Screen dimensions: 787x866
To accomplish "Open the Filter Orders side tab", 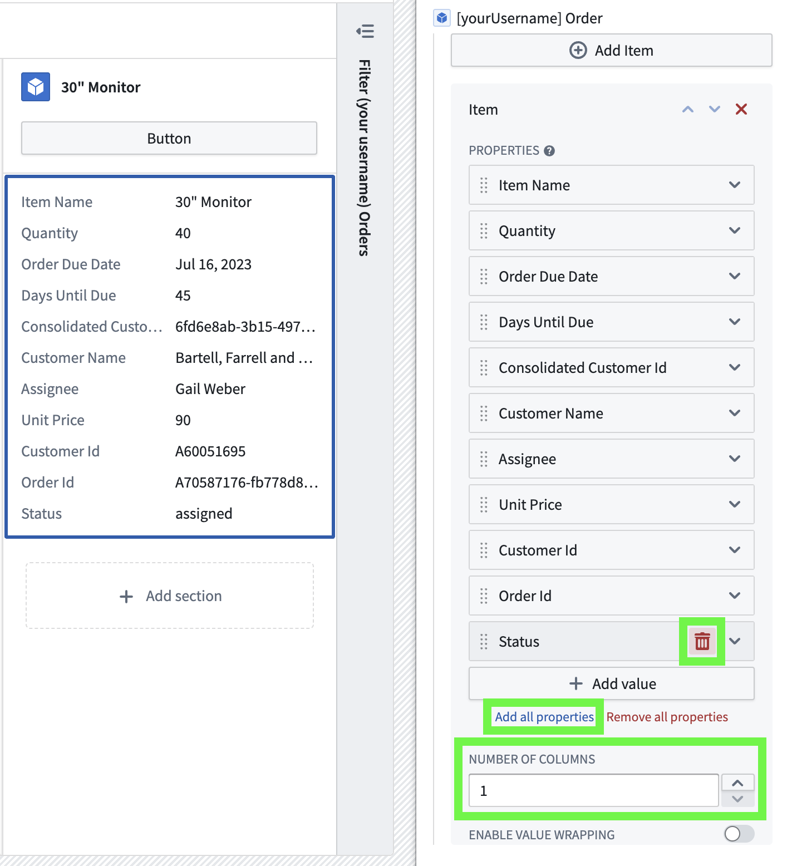I will point(365,156).
